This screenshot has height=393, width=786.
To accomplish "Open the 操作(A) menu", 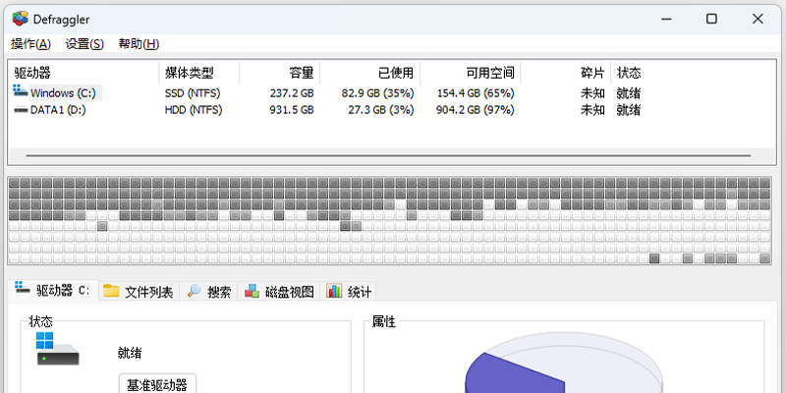I will point(31,44).
